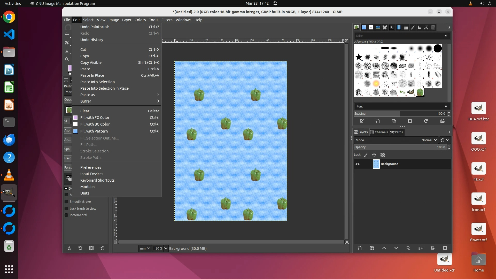Switch to the Channels tab
Viewport: 496px width, 279px height.
[x=379, y=132]
